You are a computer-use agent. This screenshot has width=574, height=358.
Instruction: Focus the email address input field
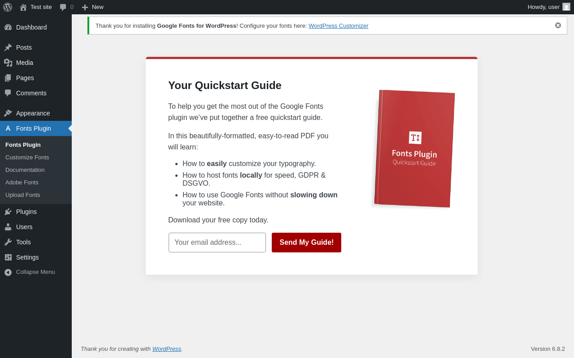click(217, 243)
